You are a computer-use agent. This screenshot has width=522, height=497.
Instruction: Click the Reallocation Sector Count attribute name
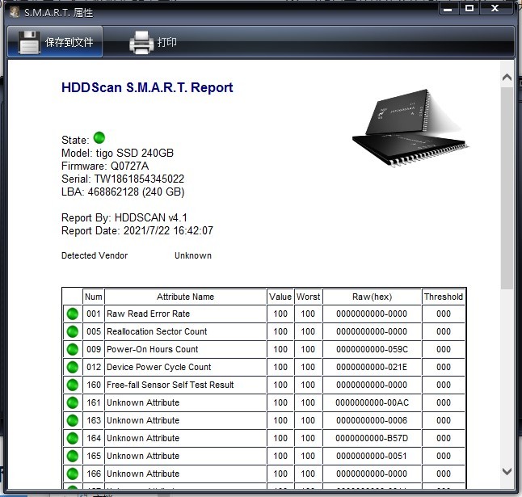click(x=157, y=331)
